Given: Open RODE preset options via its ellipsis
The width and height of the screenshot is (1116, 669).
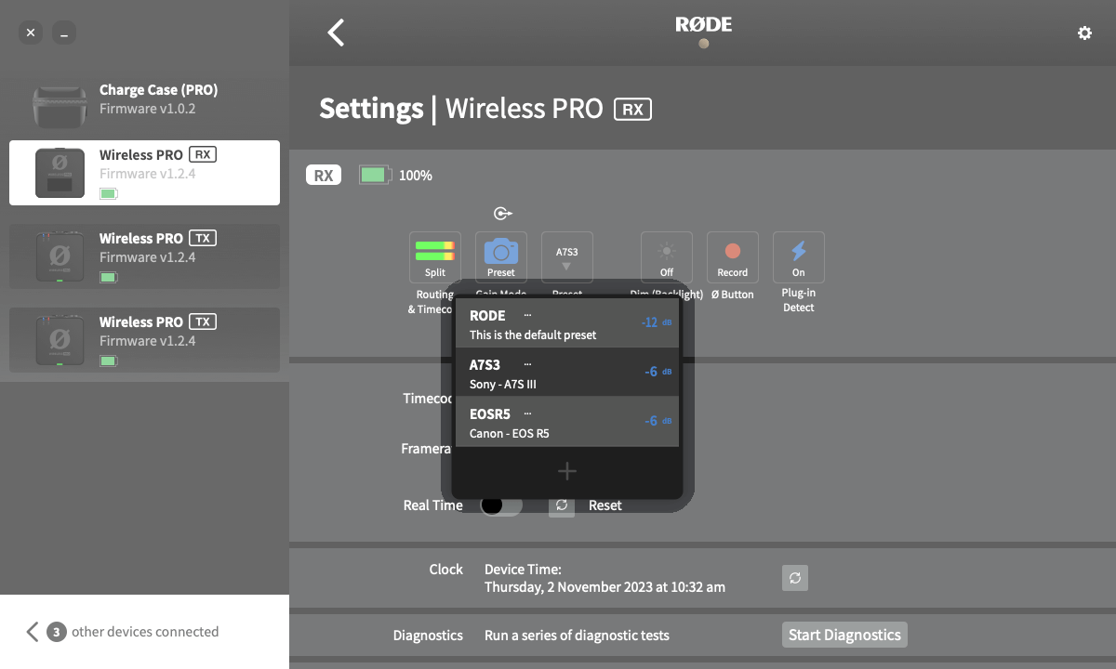Looking at the screenshot, I should coord(527,316).
